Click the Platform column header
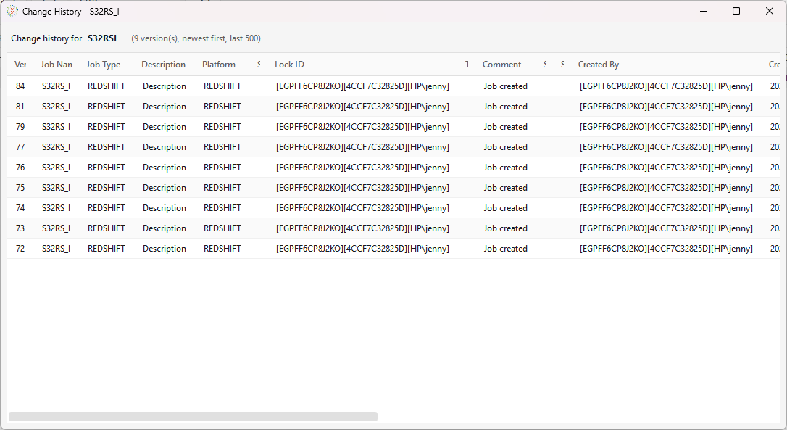This screenshot has width=787, height=430. point(219,65)
